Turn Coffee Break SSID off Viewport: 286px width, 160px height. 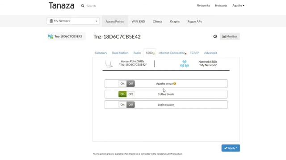130,94
